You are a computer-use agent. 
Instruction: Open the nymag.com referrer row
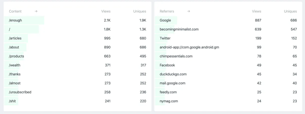click(x=169, y=101)
